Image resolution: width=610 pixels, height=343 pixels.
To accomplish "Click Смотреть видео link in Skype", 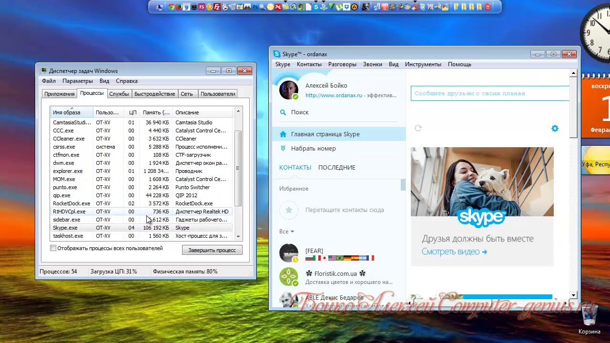I will click(x=454, y=252).
